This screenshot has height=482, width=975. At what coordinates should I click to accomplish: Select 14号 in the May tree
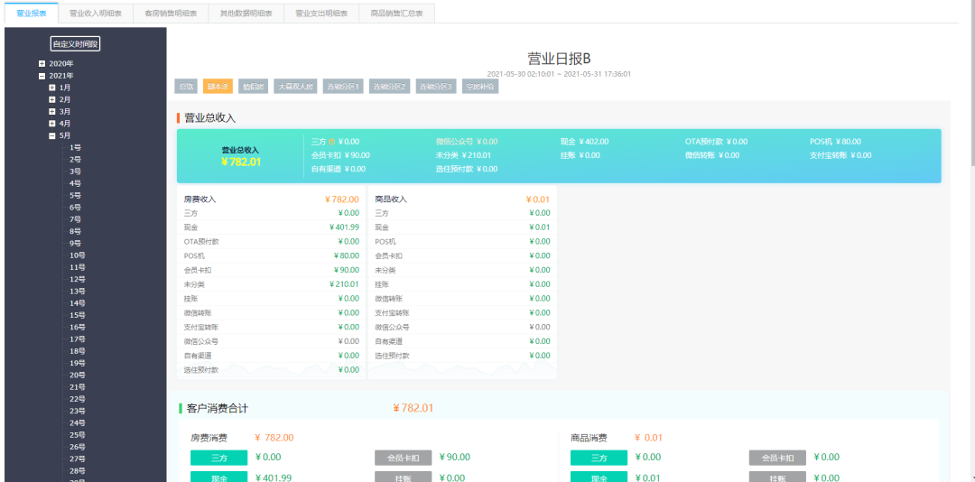pos(77,303)
